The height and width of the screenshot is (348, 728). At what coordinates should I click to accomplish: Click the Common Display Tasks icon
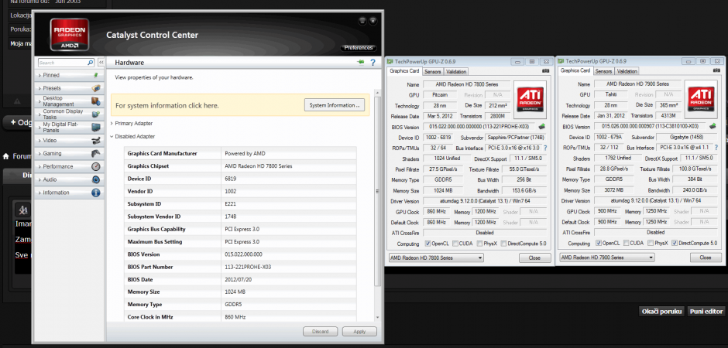pyautogui.click(x=96, y=114)
